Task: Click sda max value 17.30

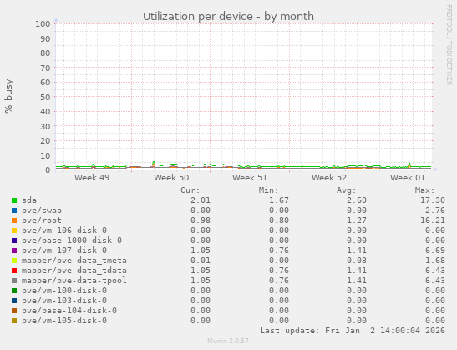Action: tap(433, 200)
